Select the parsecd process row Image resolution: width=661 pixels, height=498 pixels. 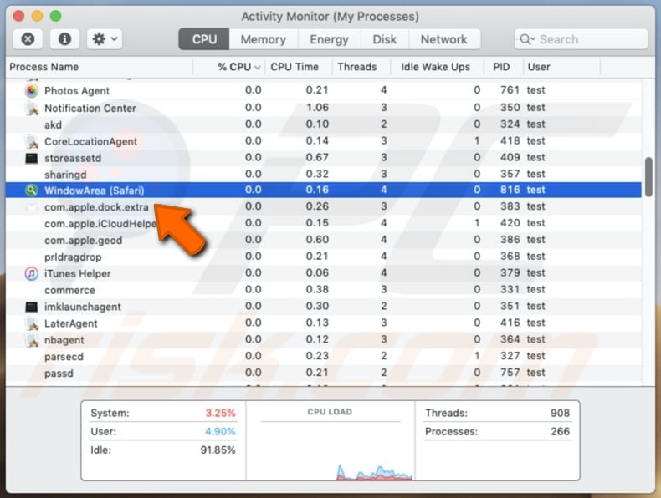tap(323, 357)
